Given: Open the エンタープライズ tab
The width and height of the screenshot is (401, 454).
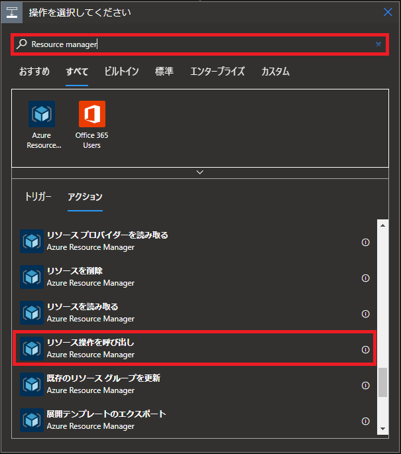Looking at the screenshot, I should pos(217,71).
